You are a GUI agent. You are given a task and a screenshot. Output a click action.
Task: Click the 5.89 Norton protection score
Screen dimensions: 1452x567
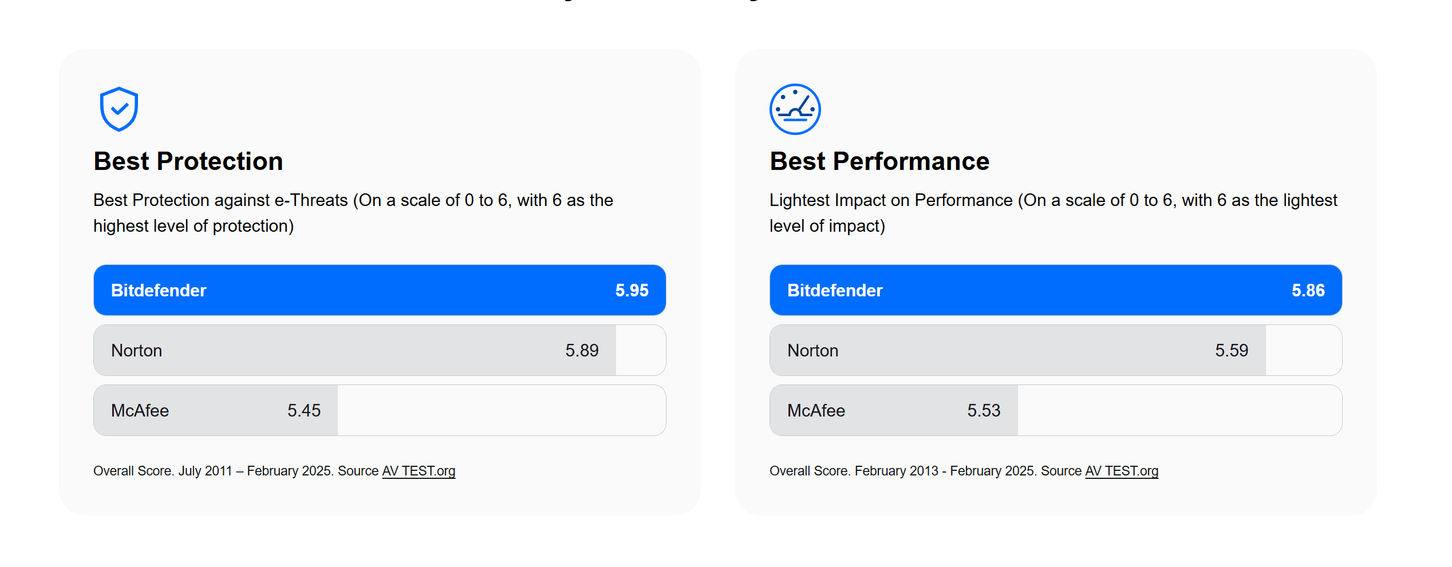pos(582,351)
